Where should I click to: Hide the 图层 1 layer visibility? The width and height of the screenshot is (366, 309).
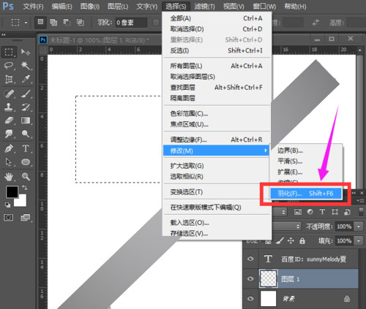(250, 278)
